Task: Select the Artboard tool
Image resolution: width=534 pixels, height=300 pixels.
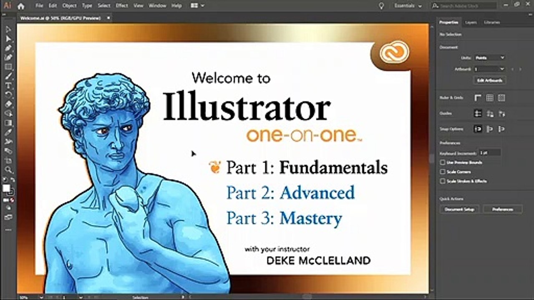Action: pos(8,160)
